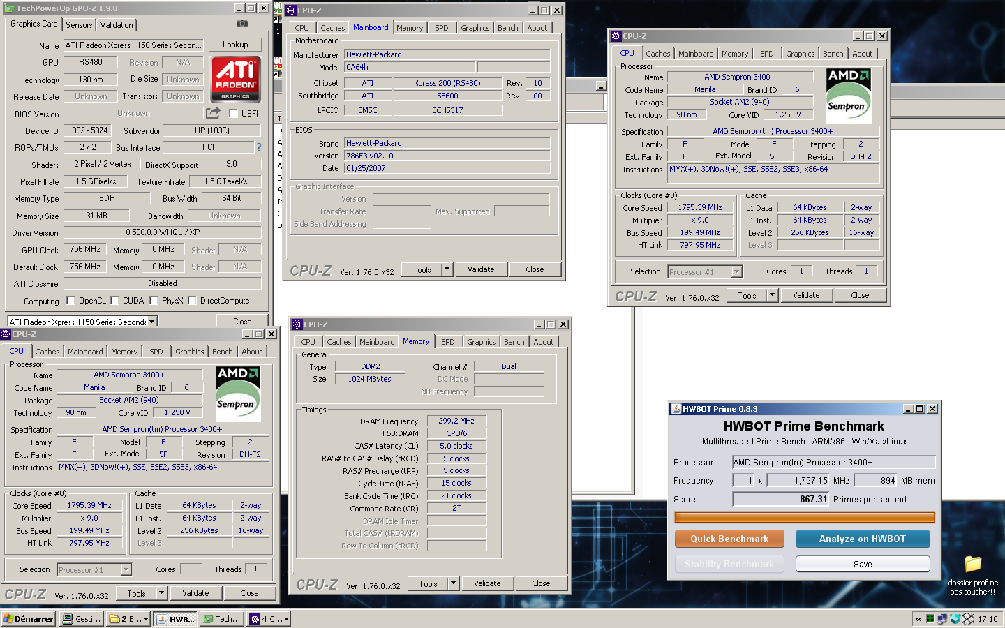
Task: Click Analyze on HWBOT button
Action: pyautogui.click(x=863, y=539)
